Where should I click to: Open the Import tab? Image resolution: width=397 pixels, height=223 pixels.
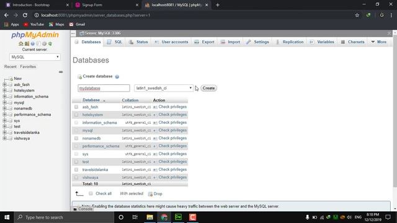pos(230,42)
